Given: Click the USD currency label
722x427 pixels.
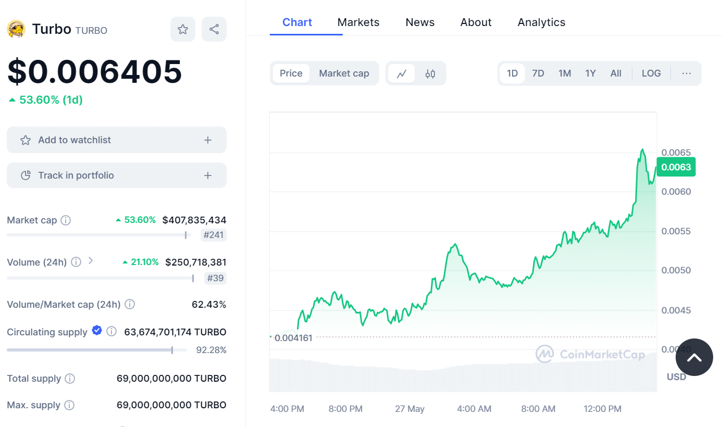Looking at the screenshot, I should pyautogui.click(x=677, y=376).
